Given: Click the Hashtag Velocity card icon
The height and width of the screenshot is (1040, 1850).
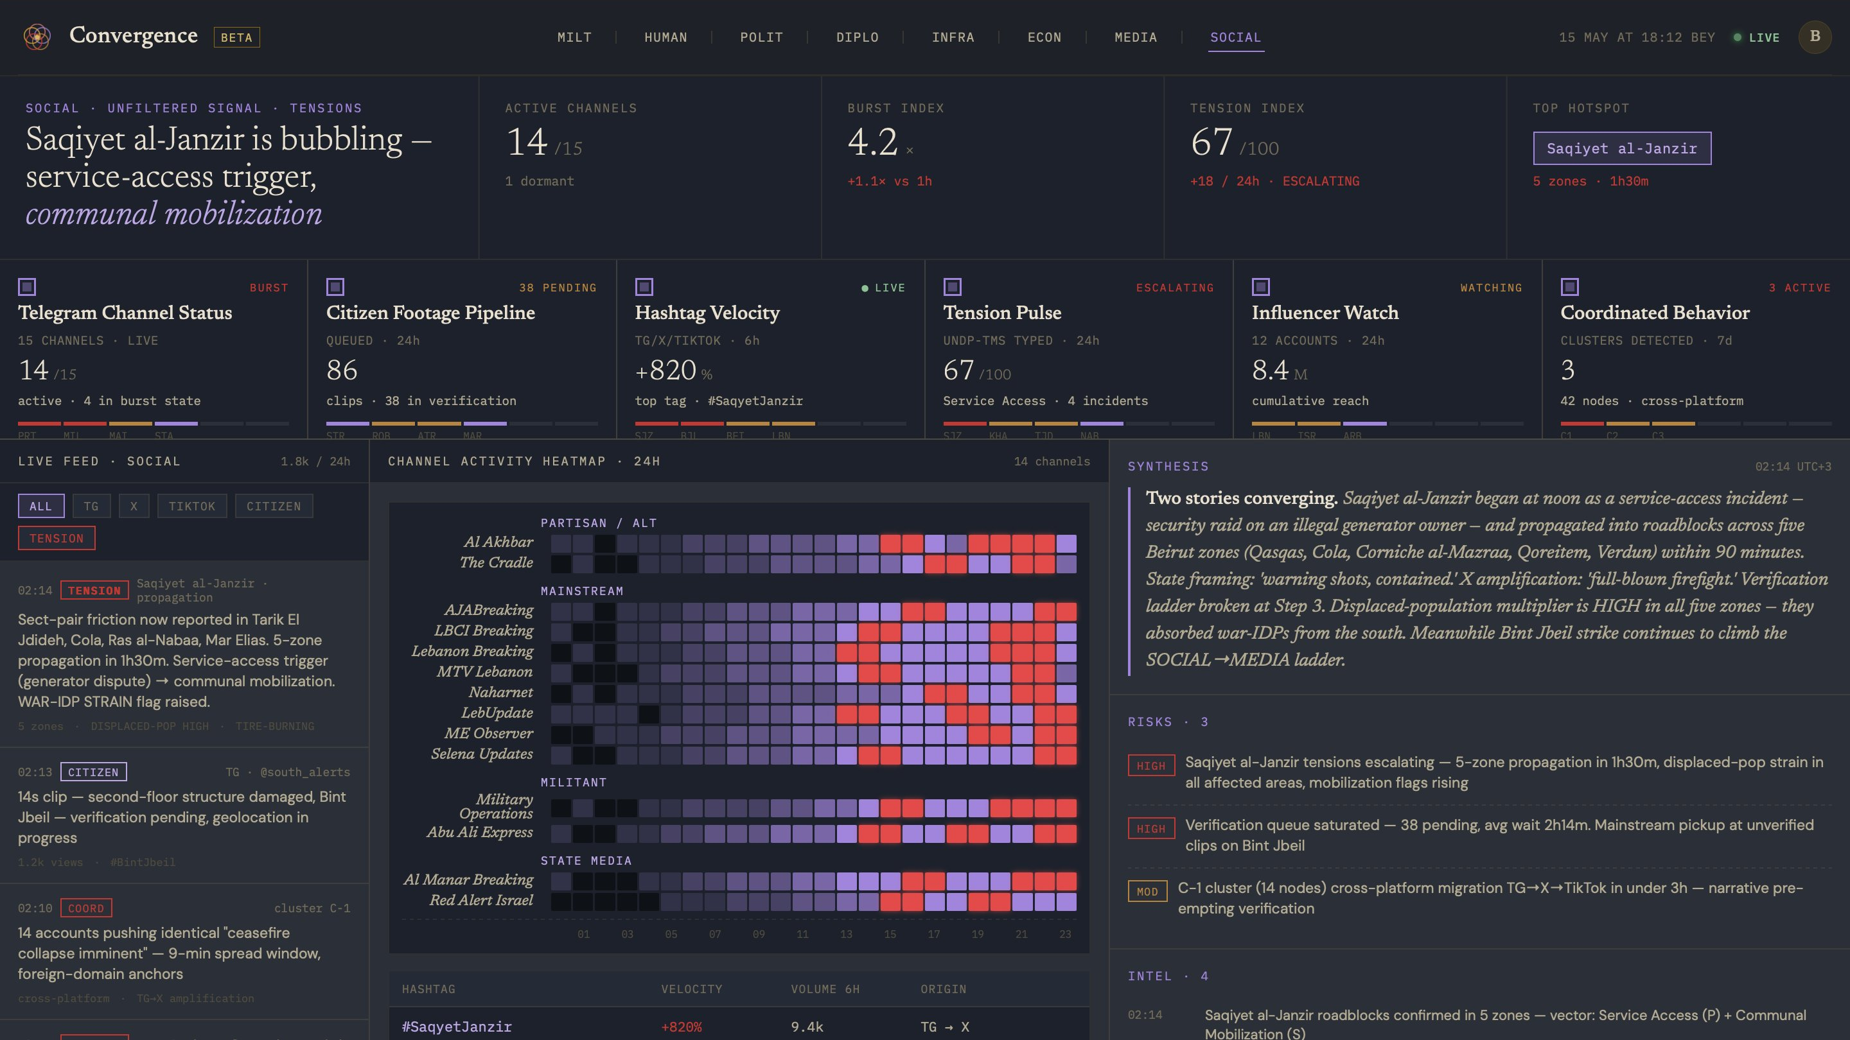Looking at the screenshot, I should point(644,287).
